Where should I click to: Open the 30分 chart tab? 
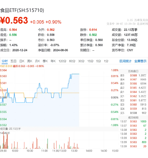coord(81,61)
